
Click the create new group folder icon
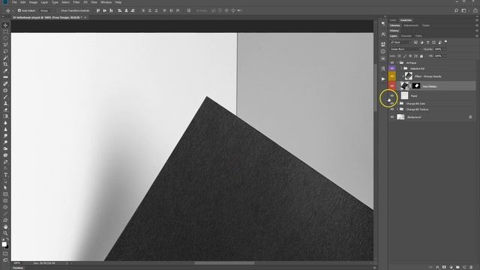(457, 267)
